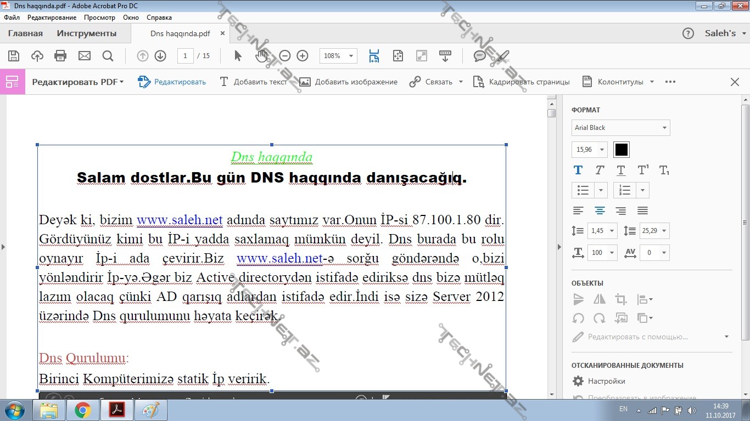The image size is (750, 421).
Task: Expand the 108% zoom level dropdown
Action: tap(351, 56)
